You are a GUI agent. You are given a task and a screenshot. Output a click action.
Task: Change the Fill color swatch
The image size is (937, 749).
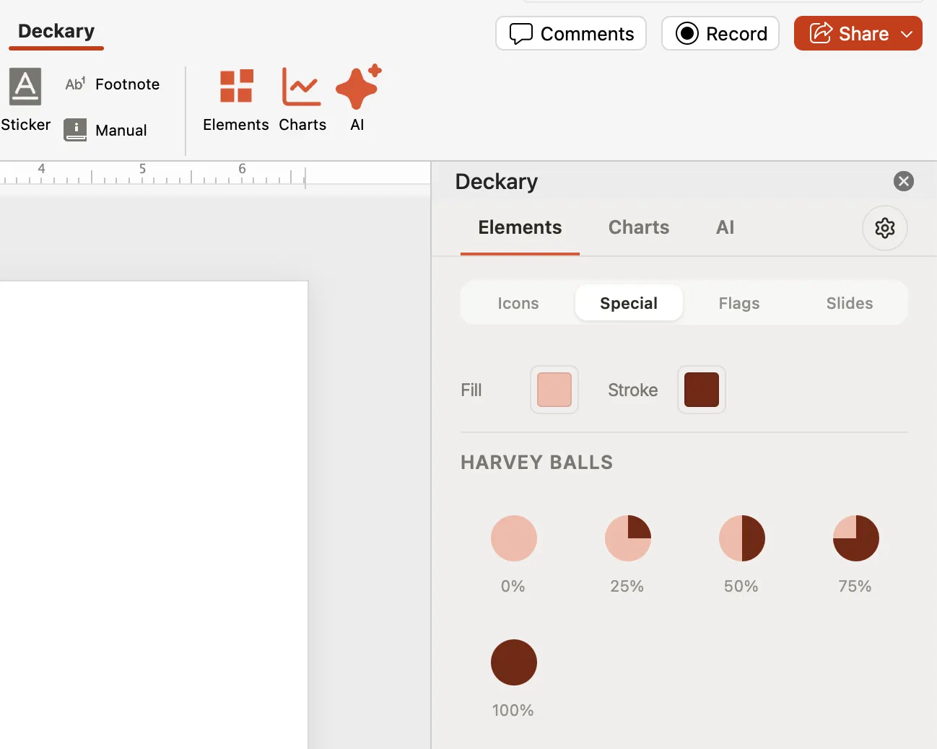coord(554,390)
